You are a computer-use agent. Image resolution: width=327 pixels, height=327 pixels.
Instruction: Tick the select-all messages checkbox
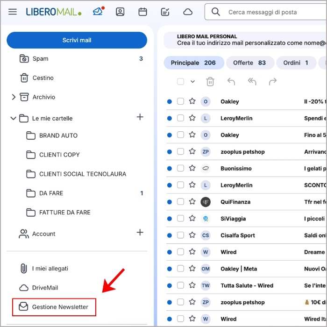[x=180, y=81]
